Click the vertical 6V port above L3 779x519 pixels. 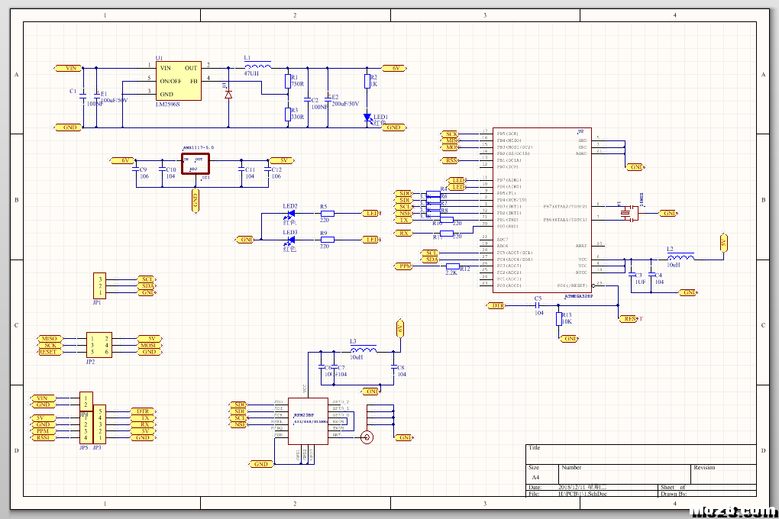400,328
